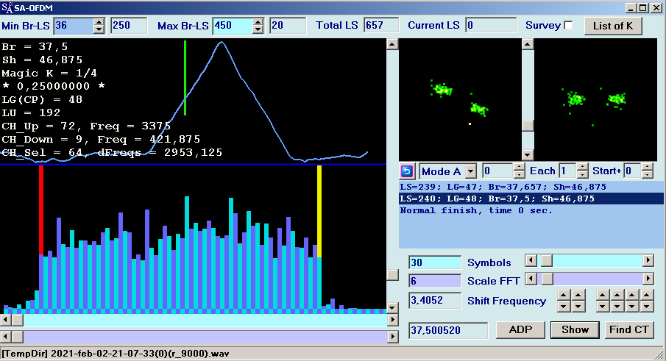Click the spectrum panel scrollbar down arrow
The image size is (666, 361).
(392, 307)
